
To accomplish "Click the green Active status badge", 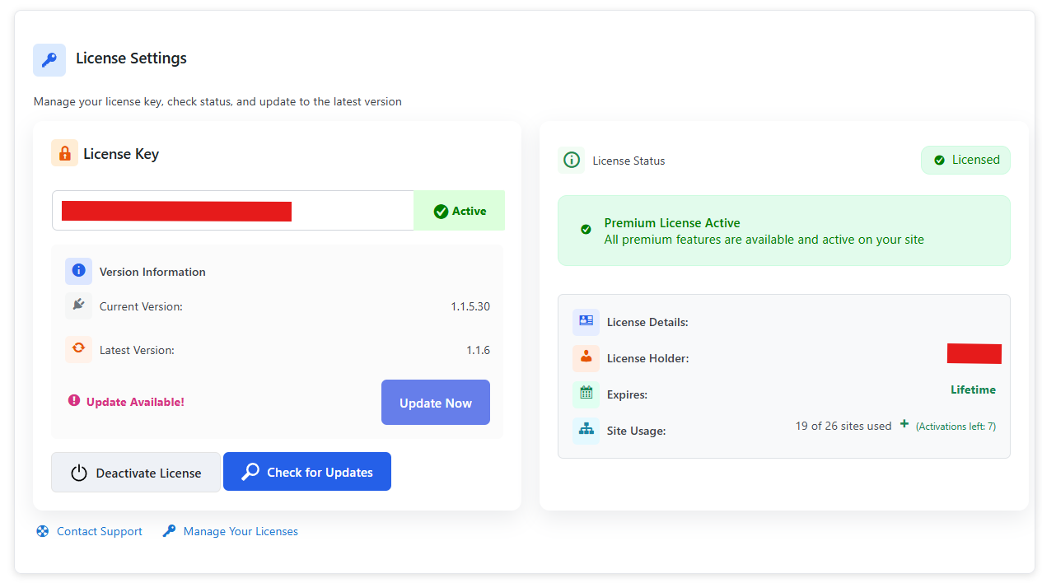I will click(x=460, y=211).
